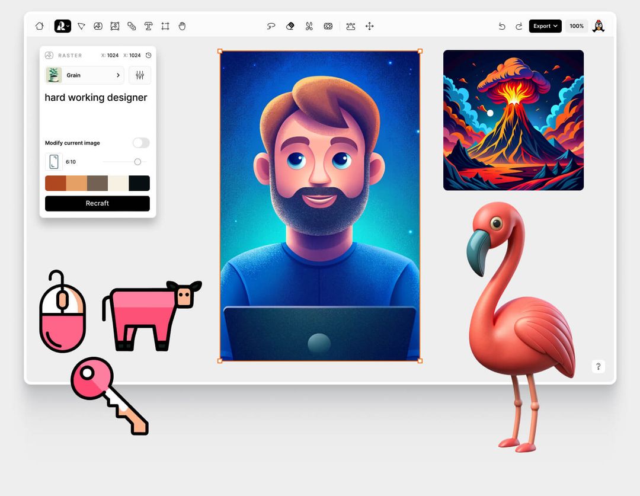Select the black color swatch in the palette
Viewport: 640px width, 496px height.
140,183
